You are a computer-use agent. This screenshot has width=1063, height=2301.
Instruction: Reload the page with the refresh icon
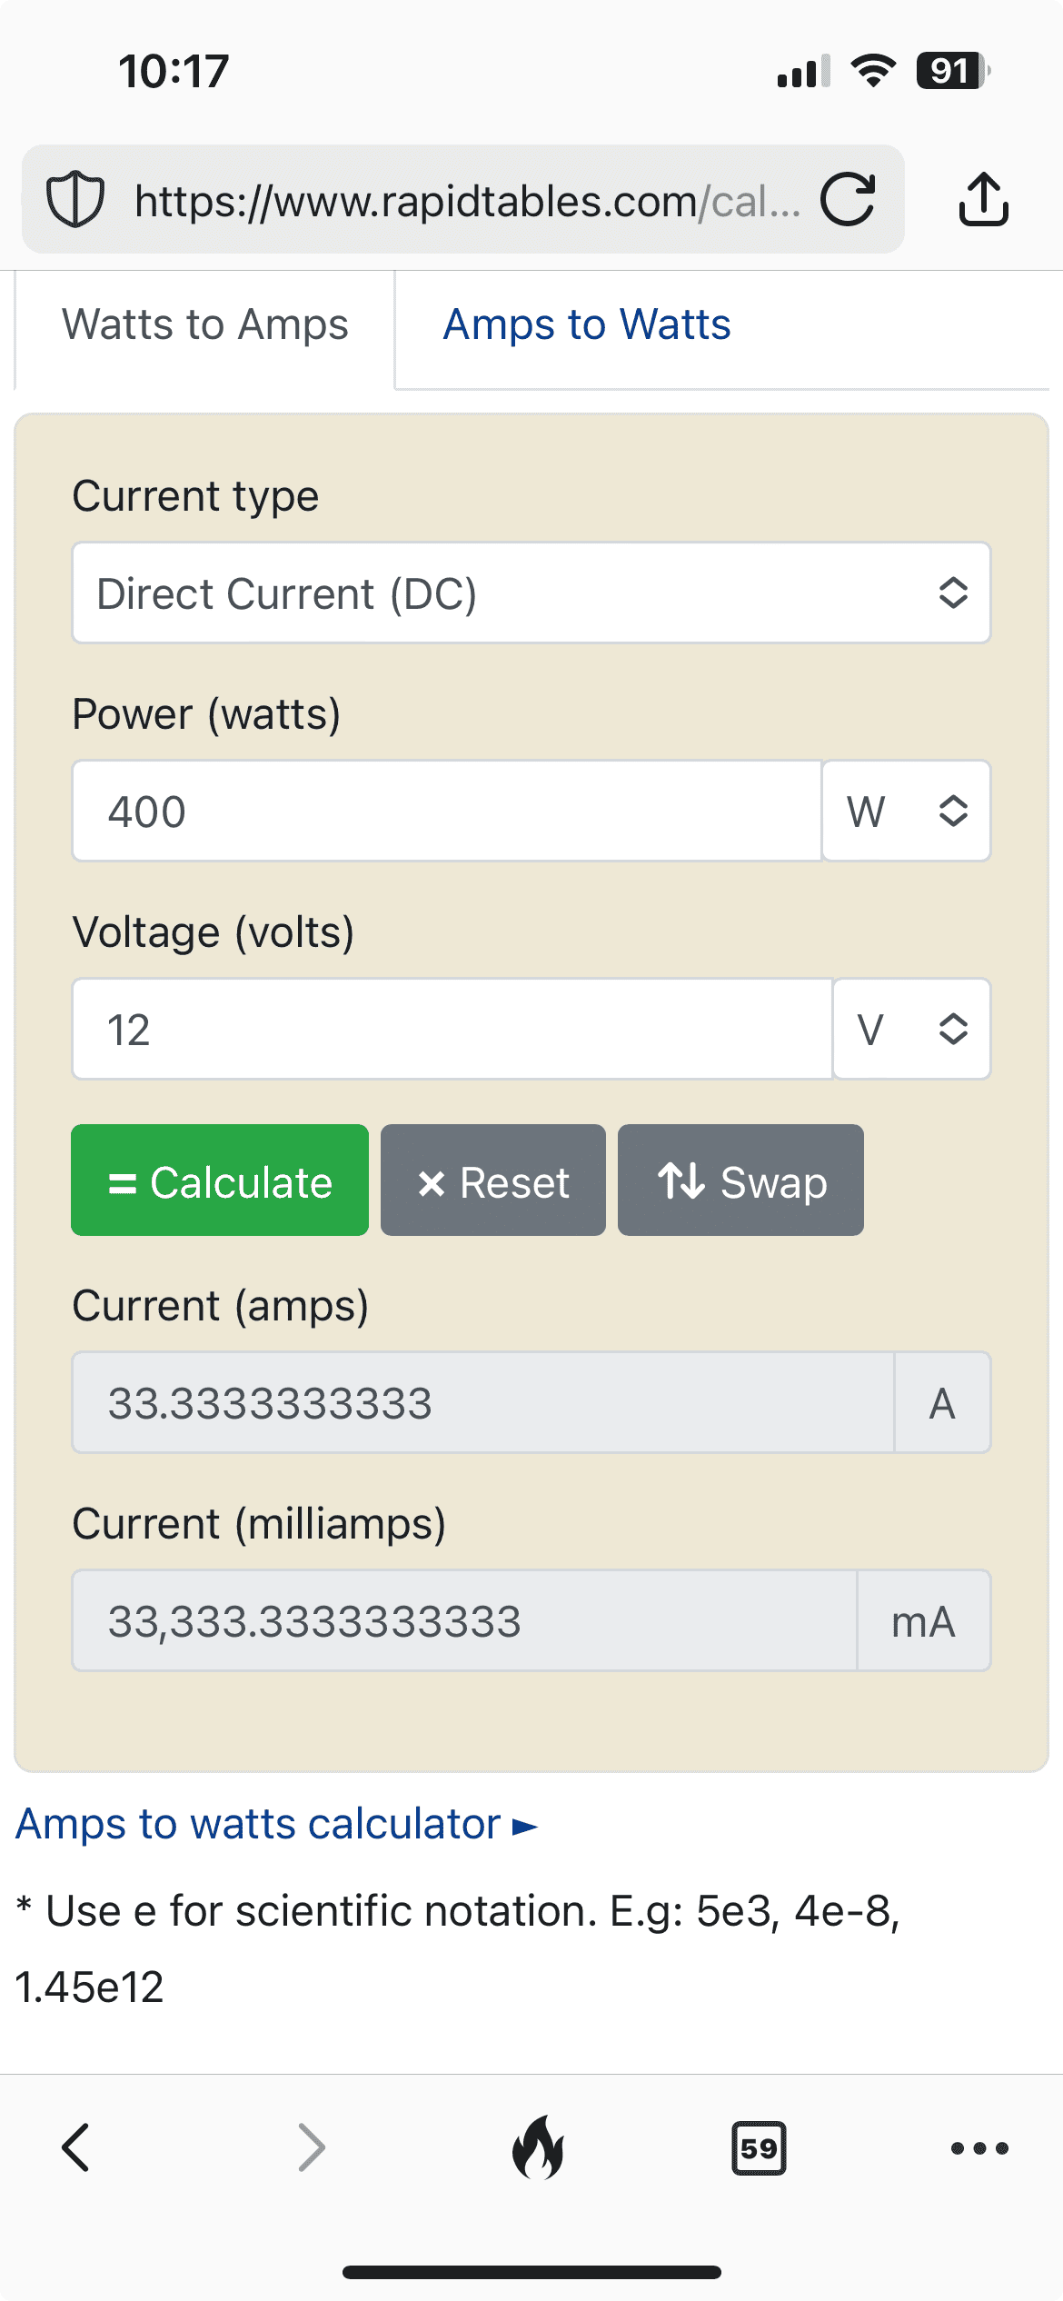pos(848,199)
